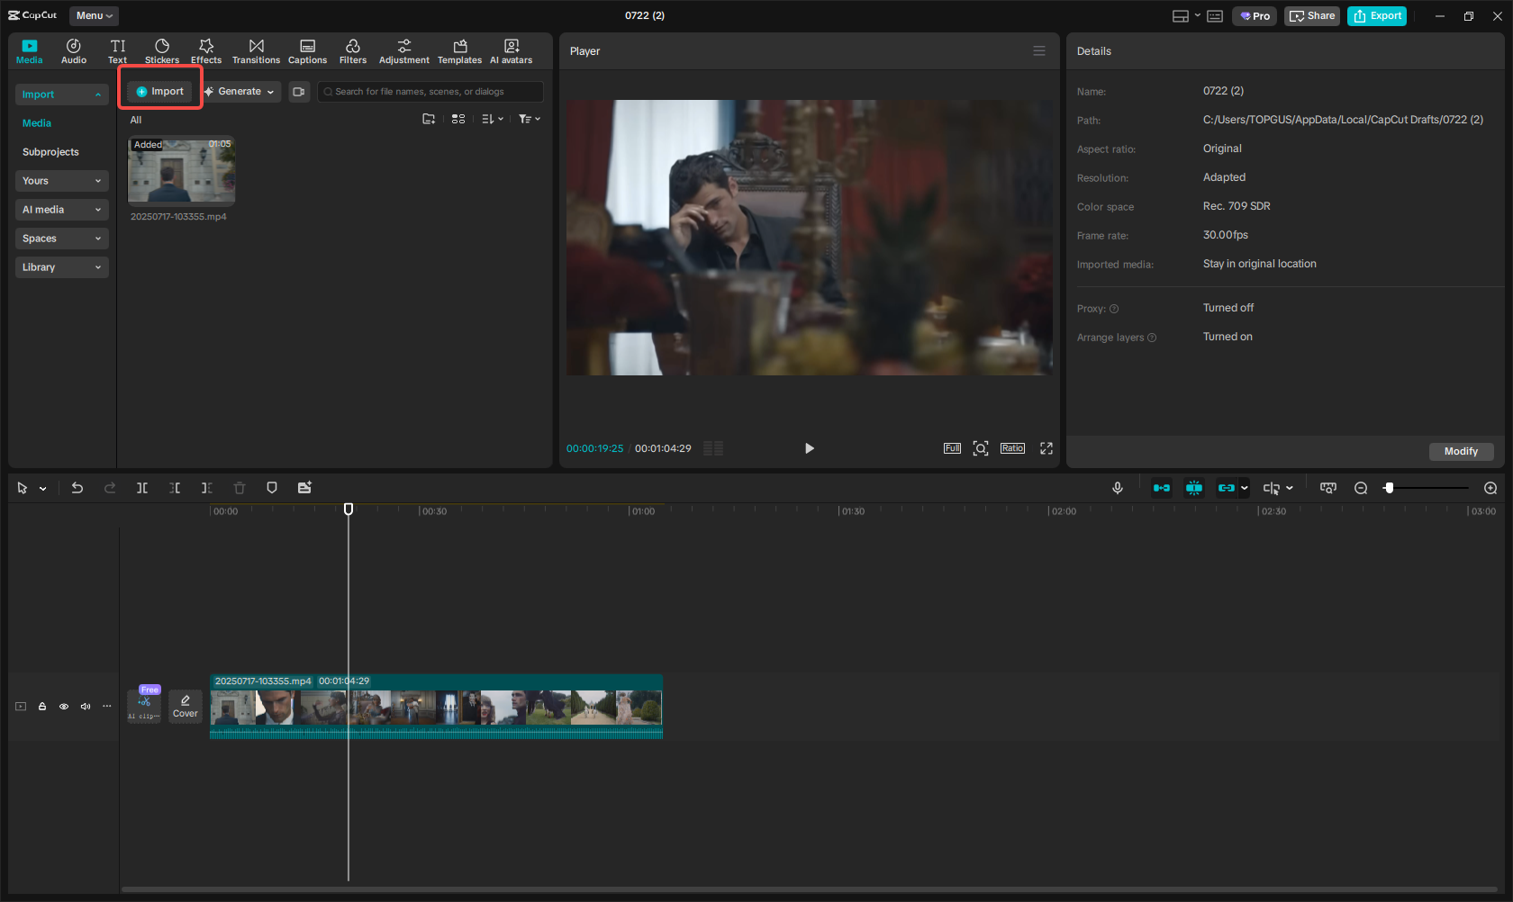Open the Spaces dropdown in the sidebar
This screenshot has width=1513, height=902.
click(x=61, y=238)
